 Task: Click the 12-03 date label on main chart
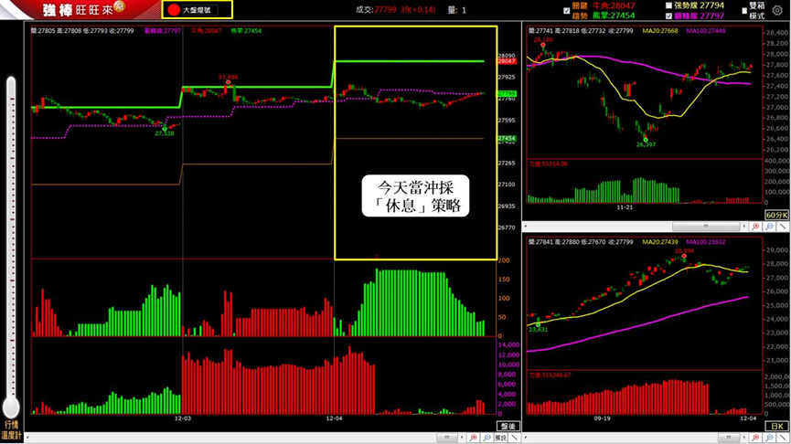pos(183,418)
